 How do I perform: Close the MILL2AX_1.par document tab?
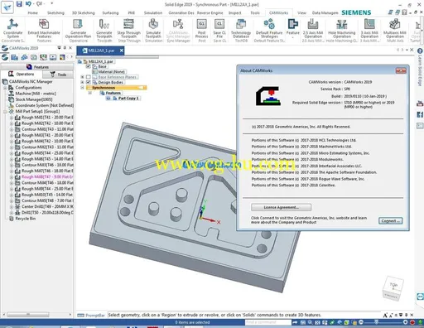(121, 51)
